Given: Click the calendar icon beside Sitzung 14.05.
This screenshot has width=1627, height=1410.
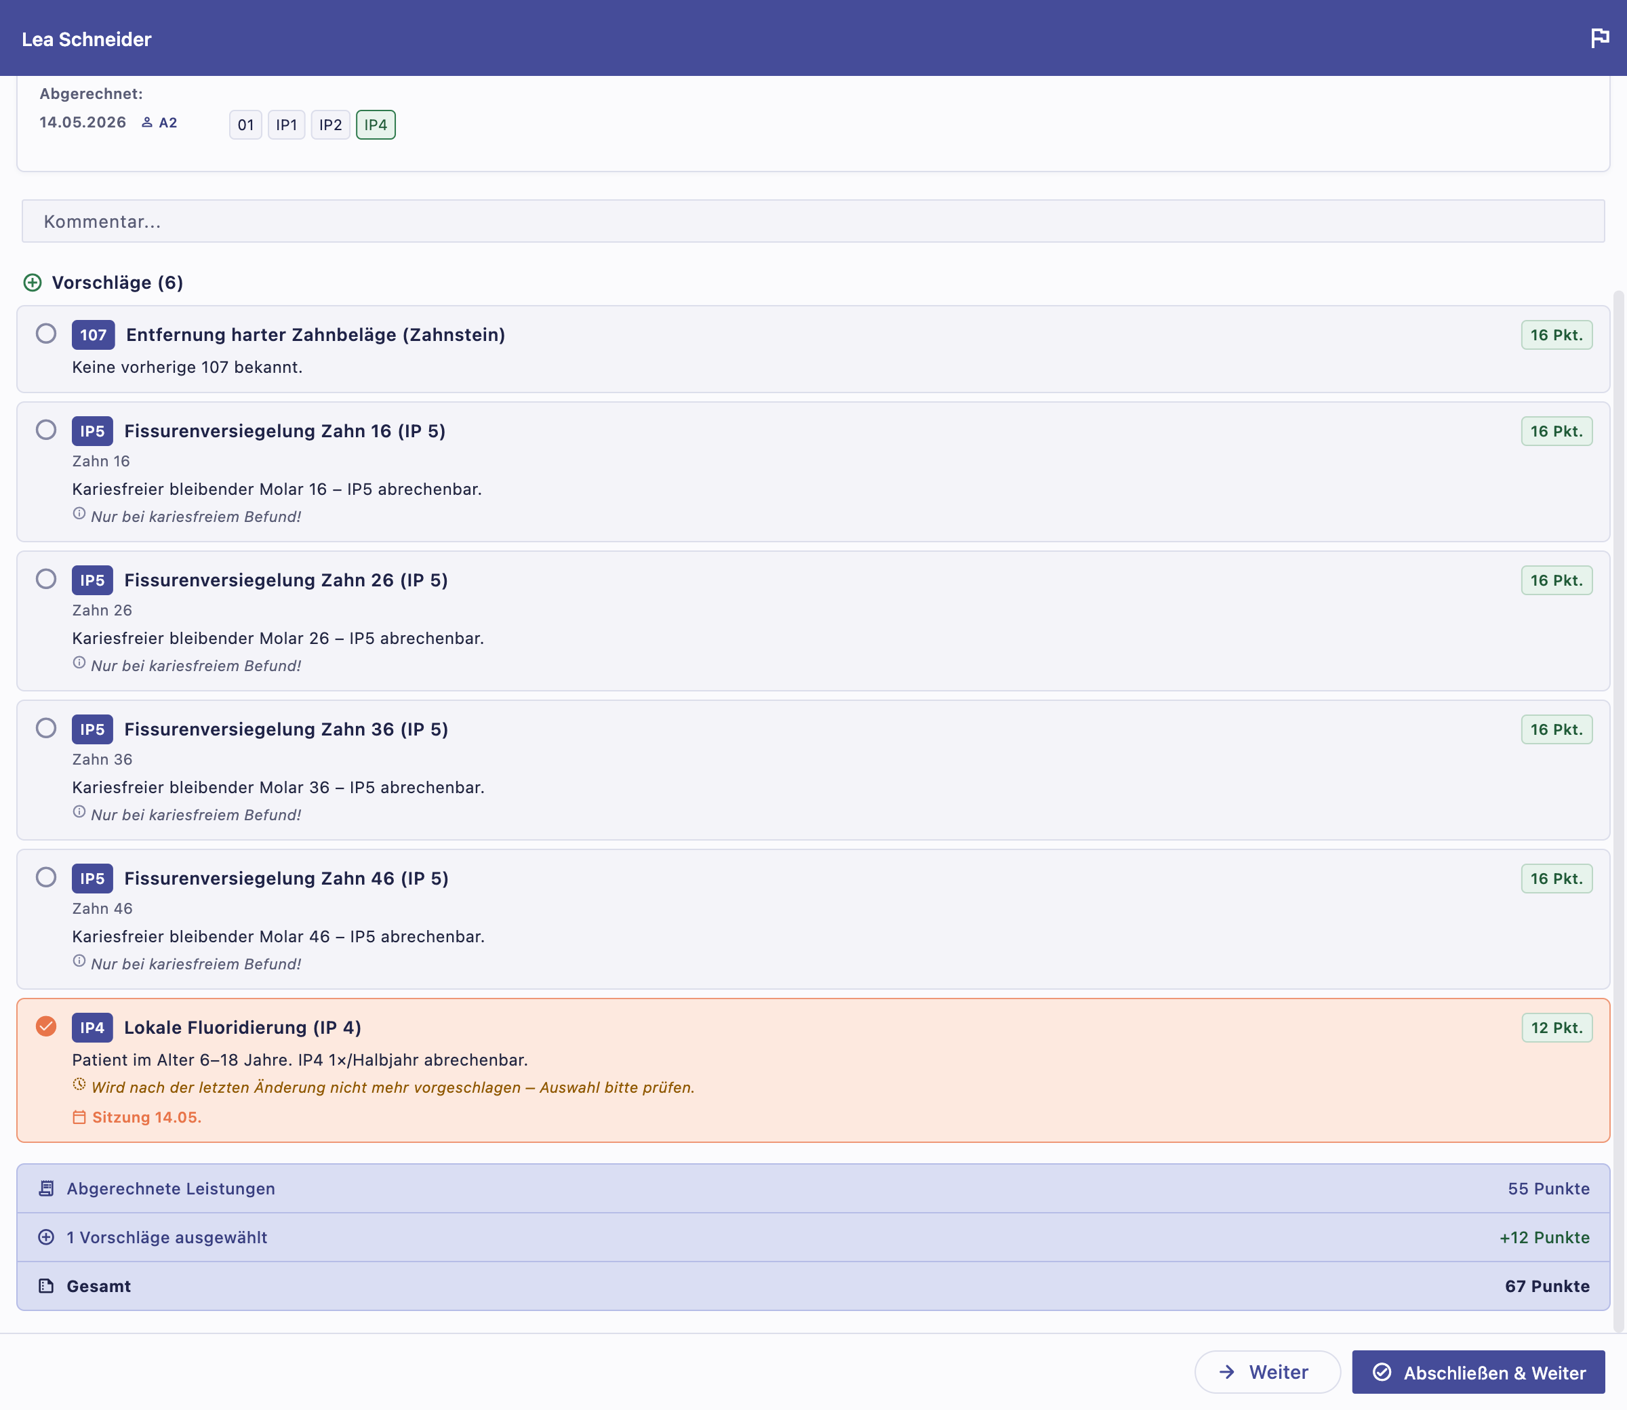Looking at the screenshot, I should [x=79, y=1117].
